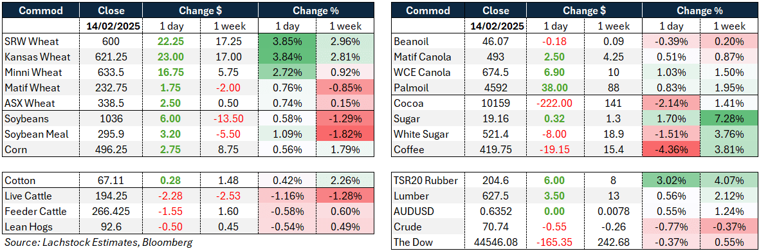Click the left table Change $ header
The image size is (759, 251).
199,10
